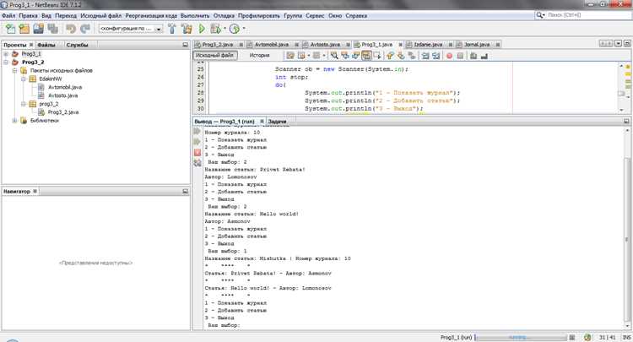Open output panel settings icon

pyautogui.click(x=197, y=163)
